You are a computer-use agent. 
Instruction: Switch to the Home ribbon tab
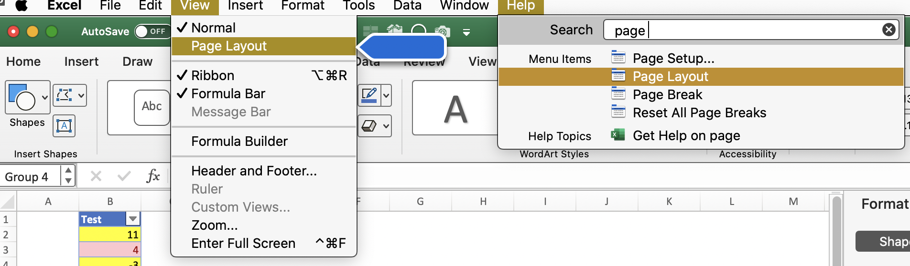[x=23, y=61]
